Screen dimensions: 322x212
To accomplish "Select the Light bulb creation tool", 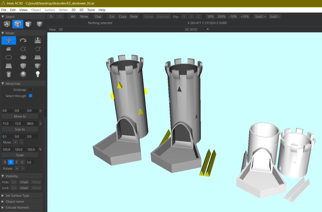I will pyautogui.click(x=38, y=74).
